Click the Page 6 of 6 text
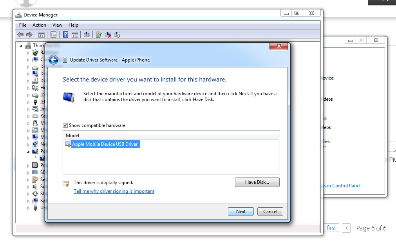 click(x=371, y=228)
